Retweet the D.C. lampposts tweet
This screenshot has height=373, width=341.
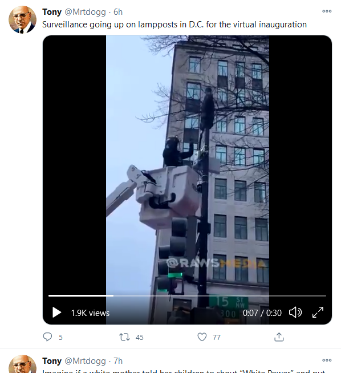(124, 337)
